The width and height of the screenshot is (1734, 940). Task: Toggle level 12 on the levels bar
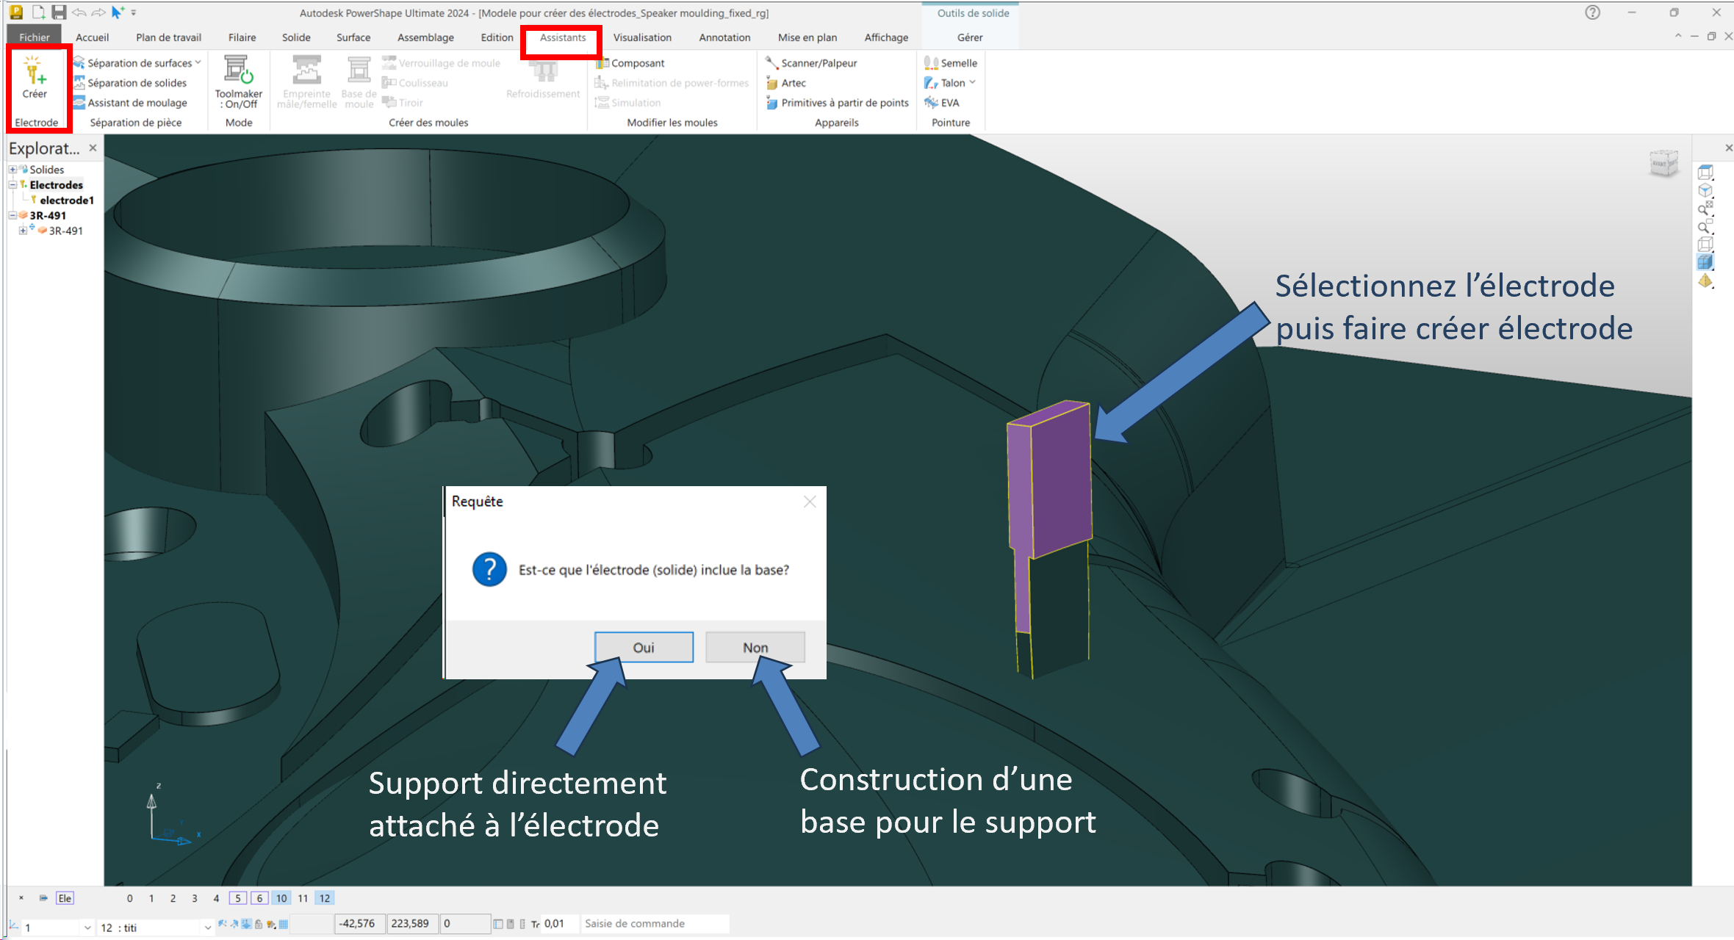324,898
